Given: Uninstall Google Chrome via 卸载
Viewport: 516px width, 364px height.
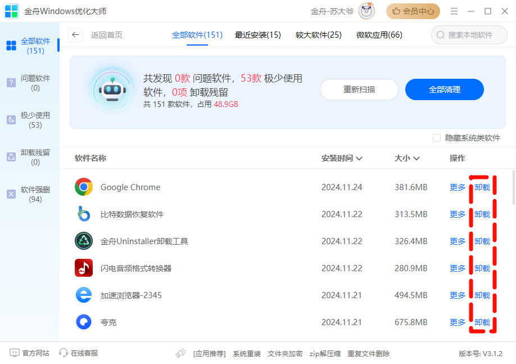Looking at the screenshot, I should (x=482, y=187).
